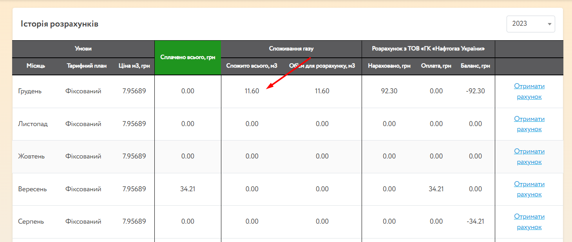The image size is (572, 242).
Task: Open the Листопад invoice link
Action: pyautogui.click(x=529, y=124)
